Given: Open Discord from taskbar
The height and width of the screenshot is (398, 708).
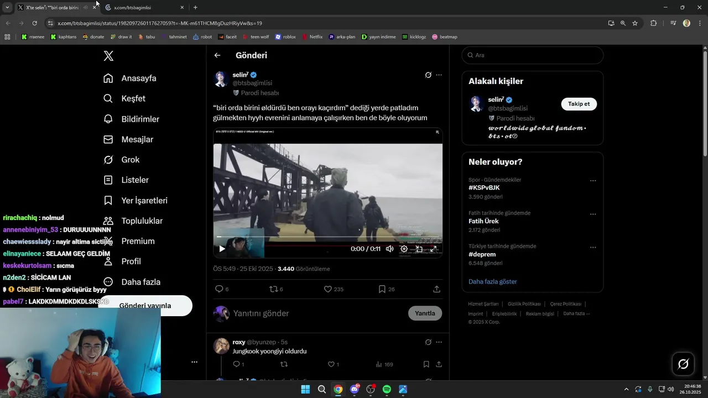Looking at the screenshot, I should click(355, 389).
